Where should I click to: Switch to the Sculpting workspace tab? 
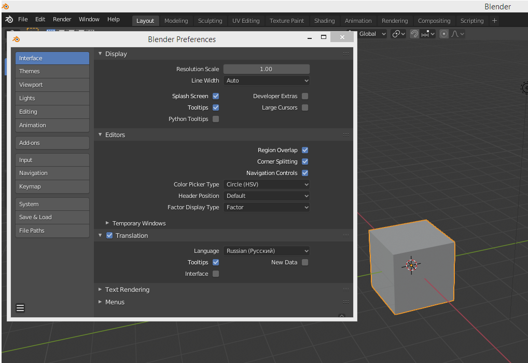point(210,21)
